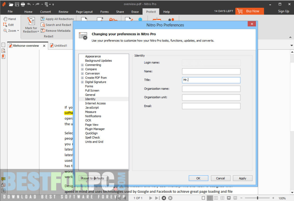The width and height of the screenshot is (294, 201).
Task: Expand the Compare tree node
Action: tap(82, 69)
